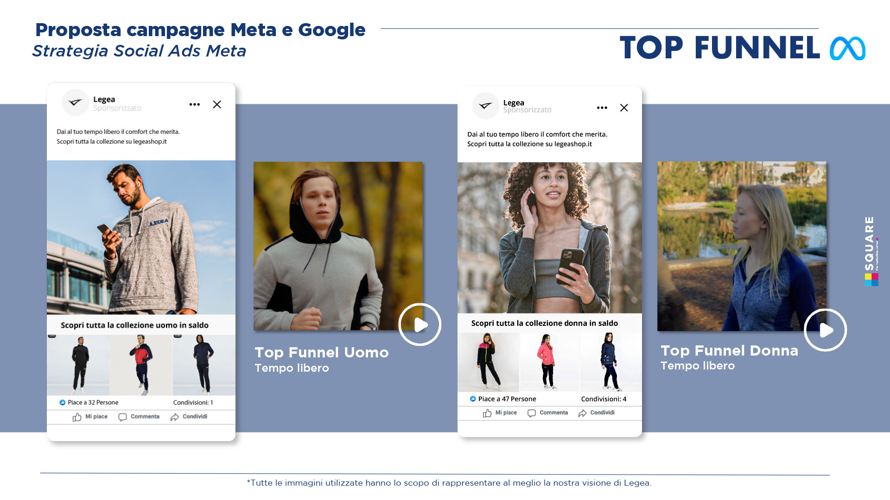
Task: Click the running man video thumbnail
Action: point(338,246)
